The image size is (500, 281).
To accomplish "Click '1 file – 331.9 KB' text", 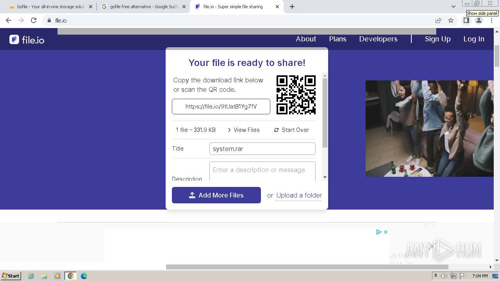I will coord(196,130).
